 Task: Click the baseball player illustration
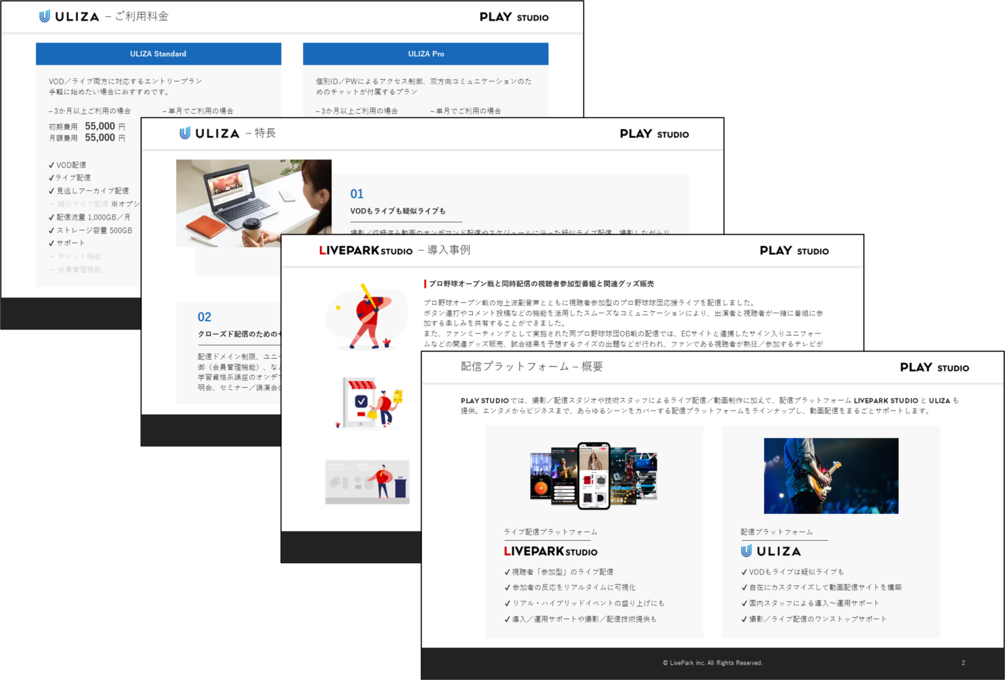pyautogui.click(x=367, y=318)
